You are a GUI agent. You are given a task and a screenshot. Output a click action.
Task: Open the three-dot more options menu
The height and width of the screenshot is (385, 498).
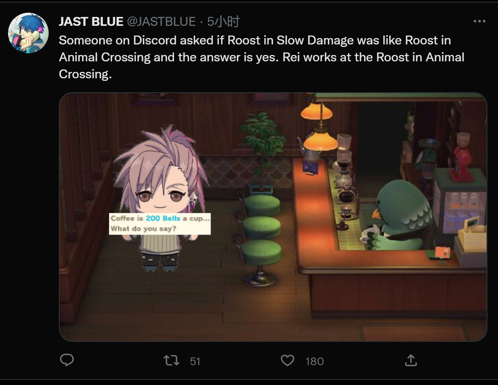479,21
